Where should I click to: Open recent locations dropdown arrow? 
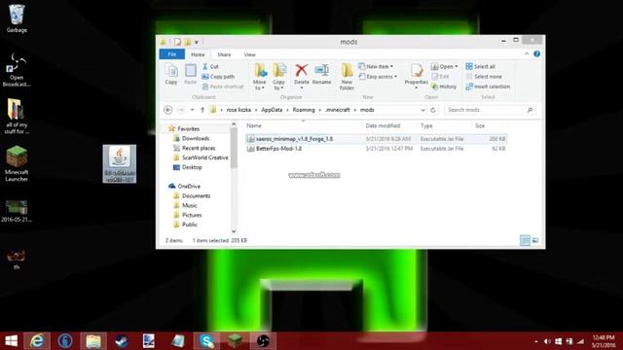(x=193, y=110)
